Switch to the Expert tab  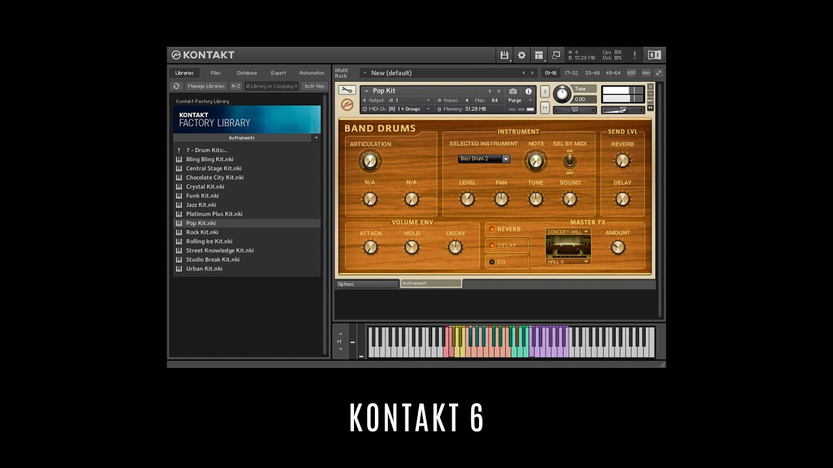pyautogui.click(x=279, y=73)
